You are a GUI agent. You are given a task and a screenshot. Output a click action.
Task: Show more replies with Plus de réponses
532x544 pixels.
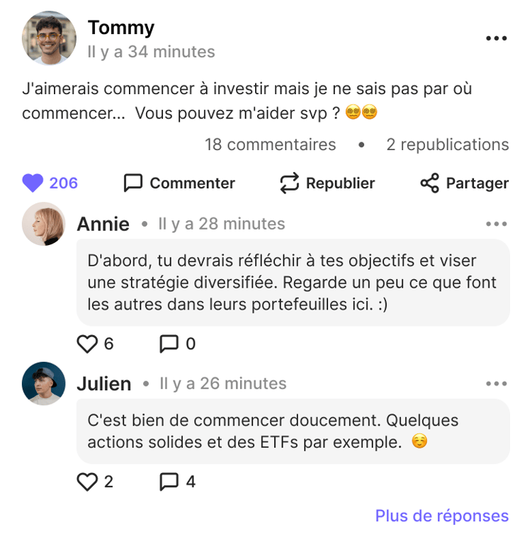click(x=441, y=516)
